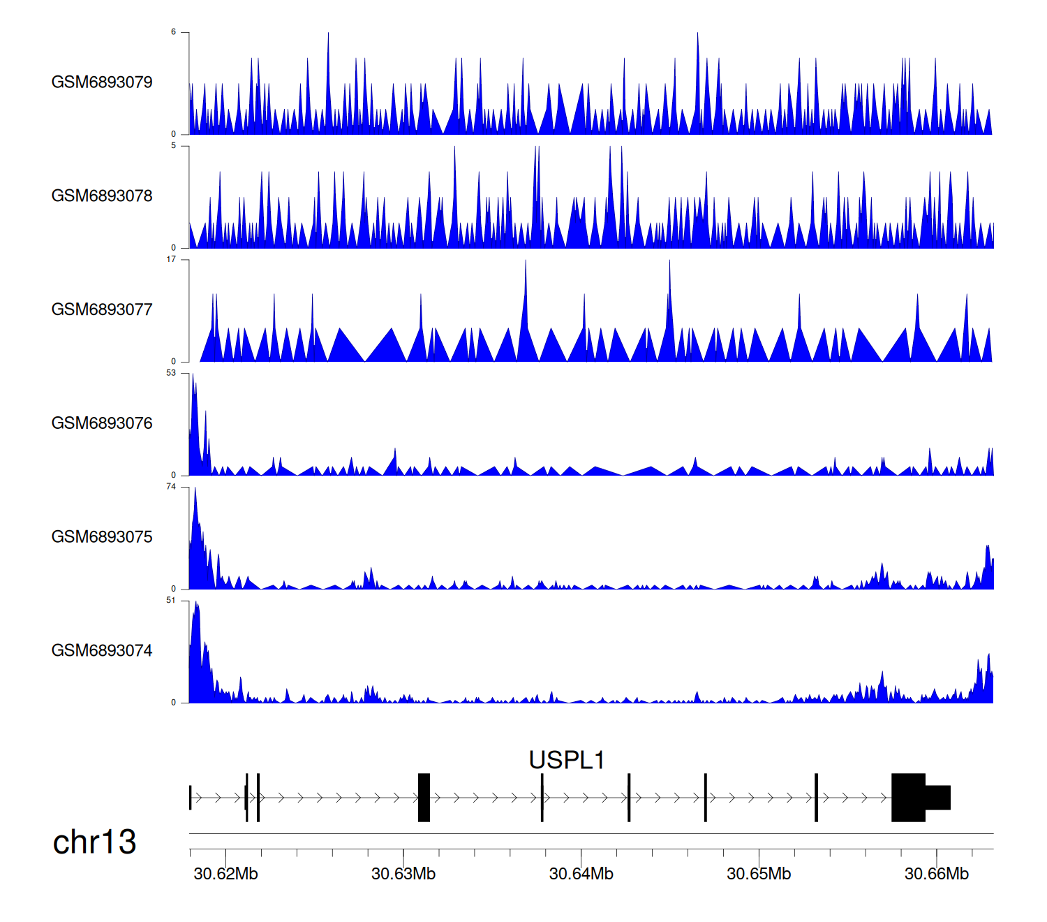Click the y-axis maximum value 53

click(171, 373)
